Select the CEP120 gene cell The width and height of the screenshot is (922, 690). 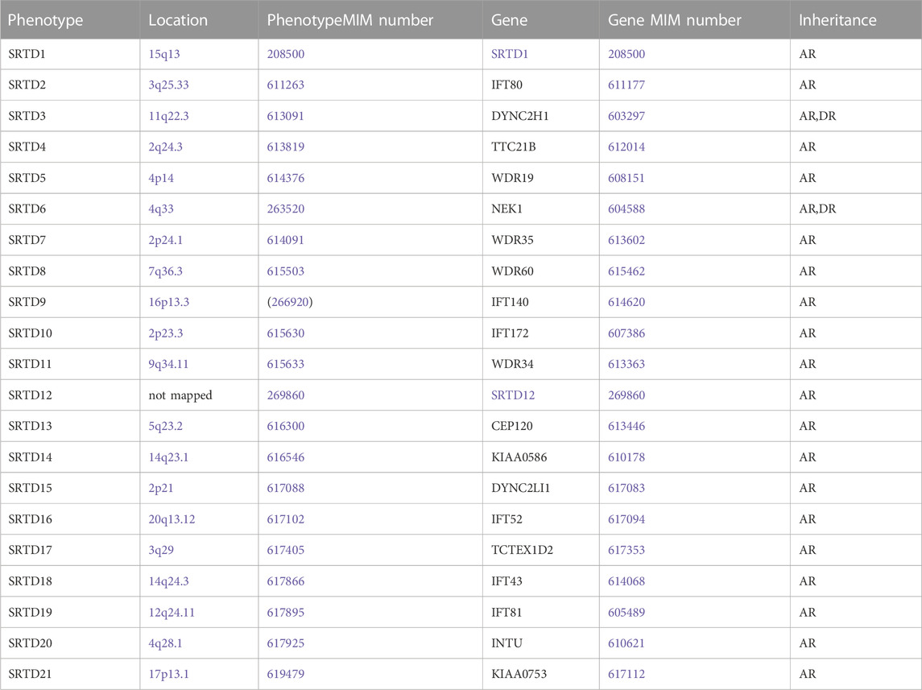pos(541,426)
